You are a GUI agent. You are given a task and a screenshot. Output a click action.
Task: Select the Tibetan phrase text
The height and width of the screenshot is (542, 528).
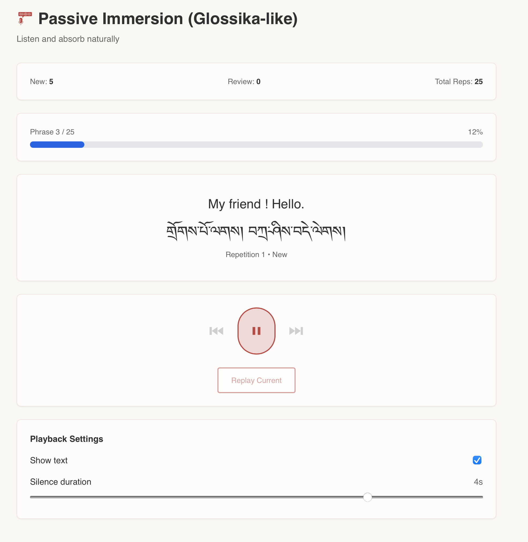pos(256,231)
